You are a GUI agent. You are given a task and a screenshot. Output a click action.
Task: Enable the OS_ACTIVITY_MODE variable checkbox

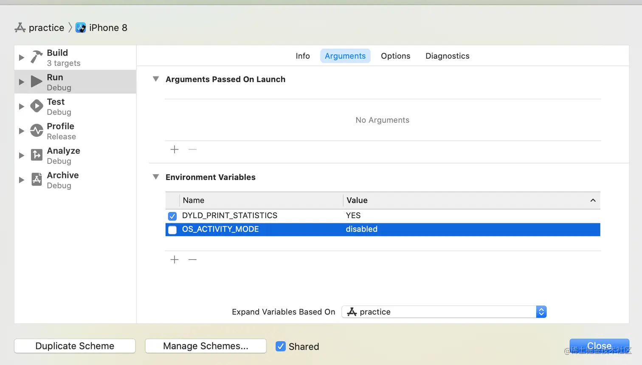click(172, 230)
